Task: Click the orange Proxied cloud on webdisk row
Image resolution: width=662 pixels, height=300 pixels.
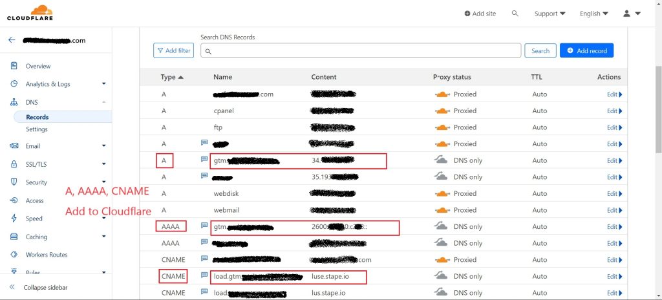Action: coord(442,194)
